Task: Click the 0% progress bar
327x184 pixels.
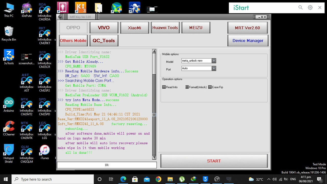Action: pos(107,165)
